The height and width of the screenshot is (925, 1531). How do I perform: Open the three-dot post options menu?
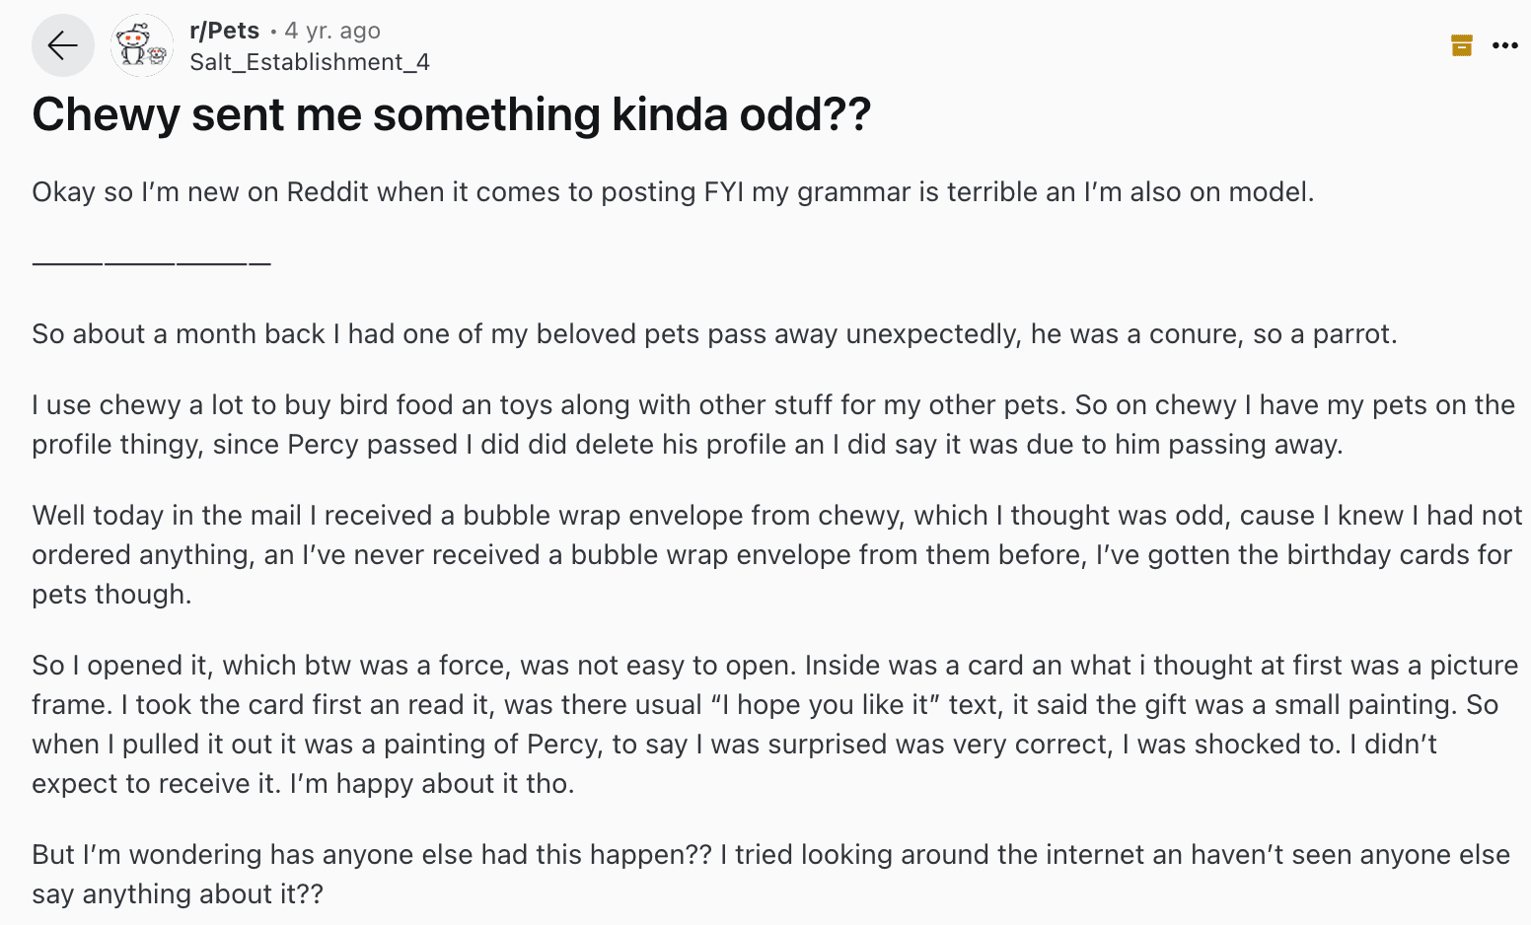pos(1506,44)
